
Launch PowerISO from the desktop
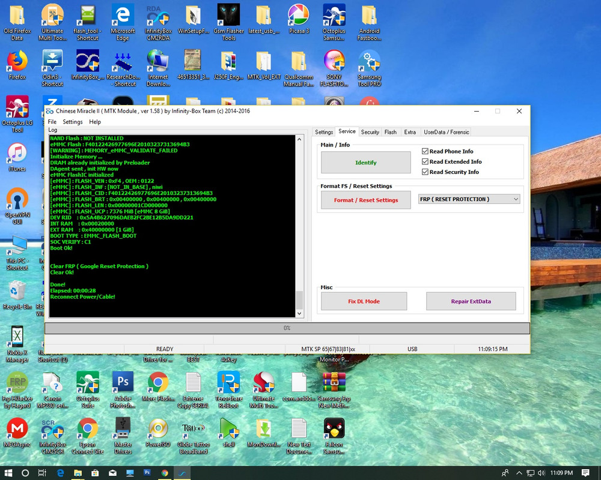(158, 433)
